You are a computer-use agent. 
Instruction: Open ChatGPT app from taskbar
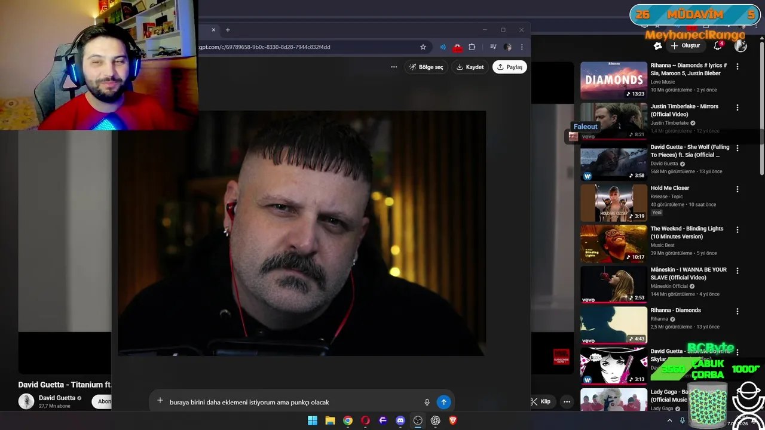click(x=436, y=420)
